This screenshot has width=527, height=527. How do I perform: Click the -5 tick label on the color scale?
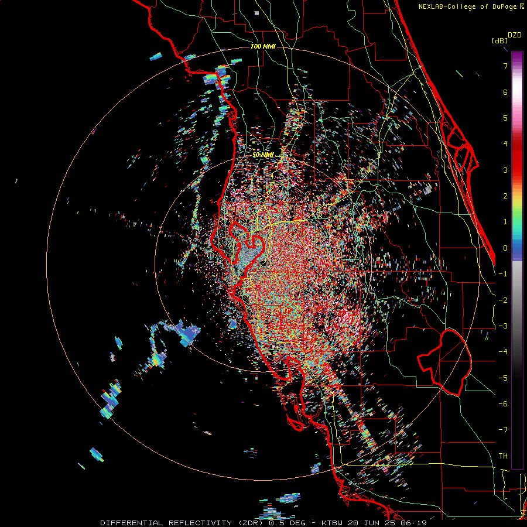click(x=503, y=378)
